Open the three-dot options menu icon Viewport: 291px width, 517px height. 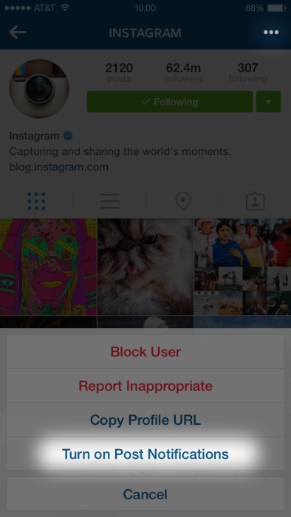tap(271, 32)
